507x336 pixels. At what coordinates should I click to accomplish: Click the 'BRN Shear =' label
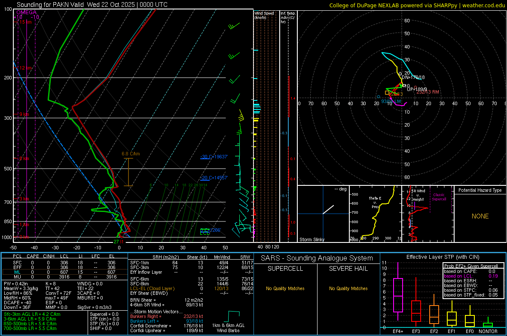click(143, 300)
